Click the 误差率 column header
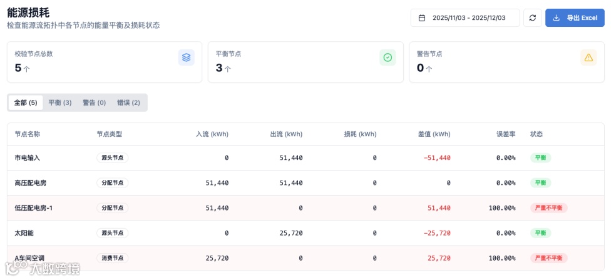The width and height of the screenshot is (611, 280). pos(506,134)
